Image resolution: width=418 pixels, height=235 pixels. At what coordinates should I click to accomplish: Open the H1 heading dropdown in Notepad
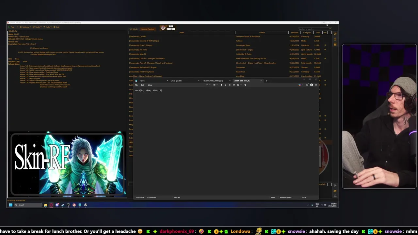click(208, 85)
